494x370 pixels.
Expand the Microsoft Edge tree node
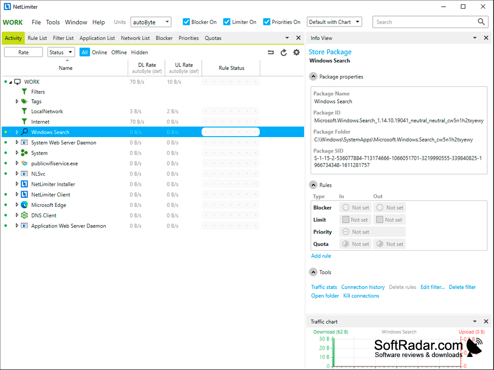click(x=17, y=205)
